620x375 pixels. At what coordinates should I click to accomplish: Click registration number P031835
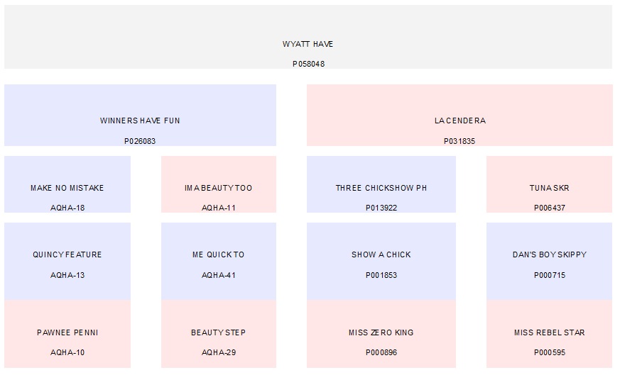[459, 141]
